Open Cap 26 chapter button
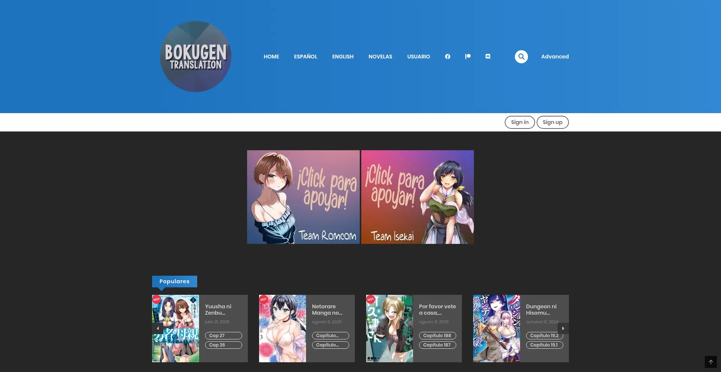The height and width of the screenshot is (372, 721). 223,345
